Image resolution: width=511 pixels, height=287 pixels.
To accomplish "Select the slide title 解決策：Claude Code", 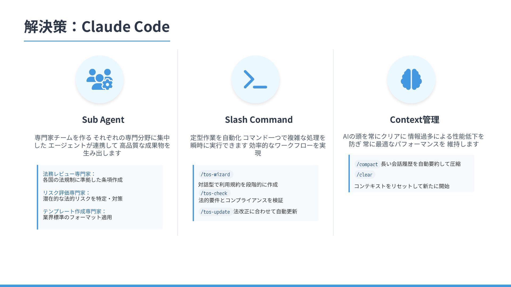I will 97,27.
